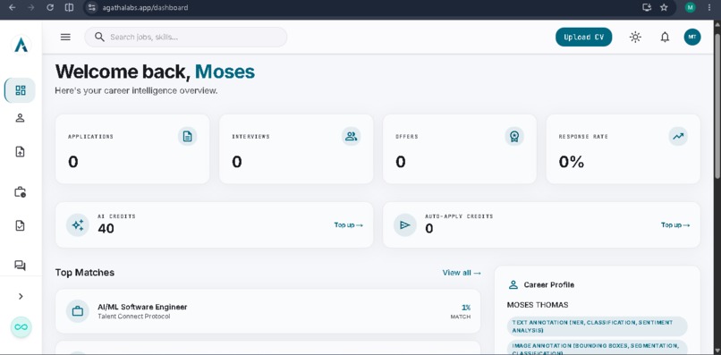Open the hamburger menu
The image size is (721, 355).
click(66, 38)
